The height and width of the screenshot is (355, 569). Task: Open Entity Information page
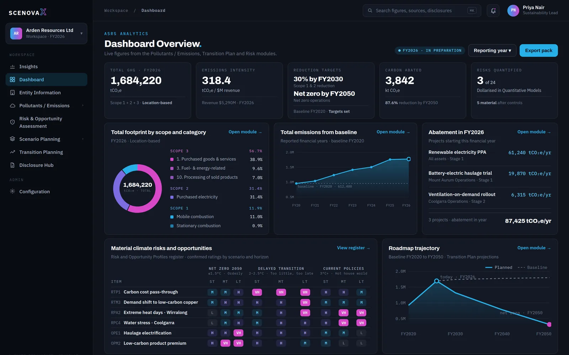(x=46, y=93)
